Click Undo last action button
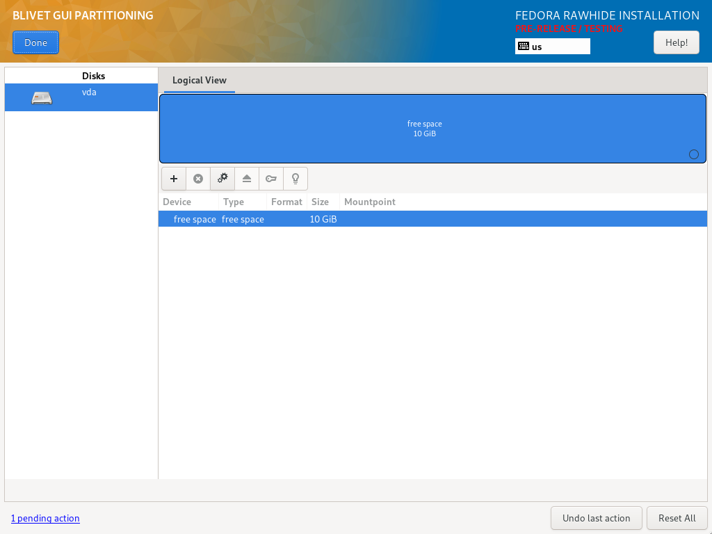712x534 pixels. pos(596,518)
